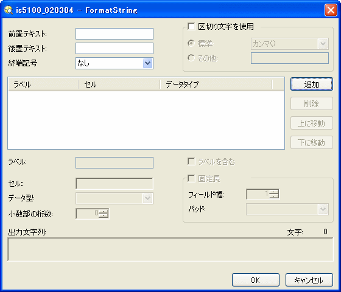Screen dimensions: 341x292
Task: Confirm the dialog with OK
Action: click(x=256, y=280)
